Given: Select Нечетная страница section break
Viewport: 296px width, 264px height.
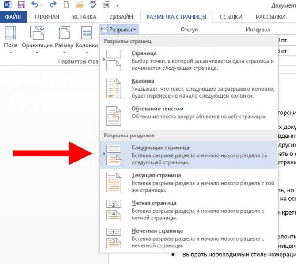Looking at the screenshot, I should click(188, 238).
